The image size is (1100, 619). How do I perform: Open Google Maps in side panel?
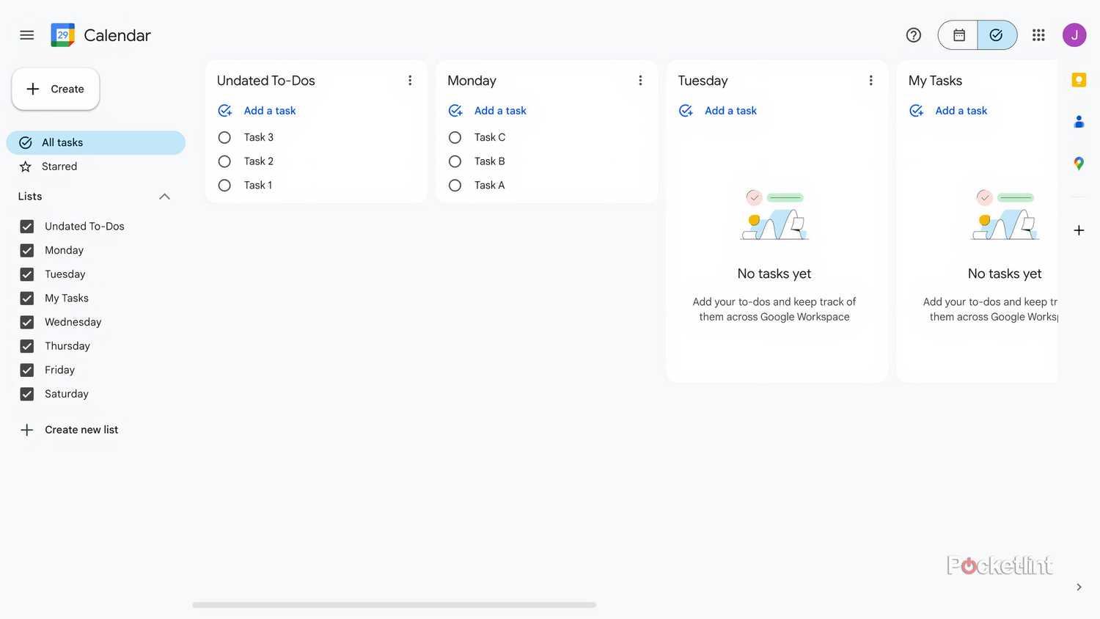point(1079,164)
